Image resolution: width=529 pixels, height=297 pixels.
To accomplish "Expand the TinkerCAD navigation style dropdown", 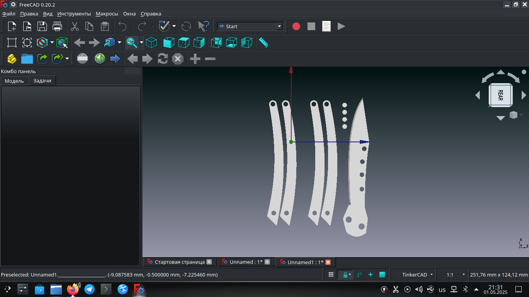I will tap(414, 275).
